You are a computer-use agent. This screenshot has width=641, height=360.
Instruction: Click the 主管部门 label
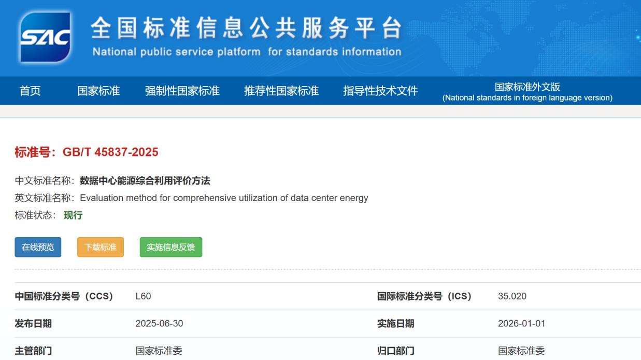click(x=33, y=351)
